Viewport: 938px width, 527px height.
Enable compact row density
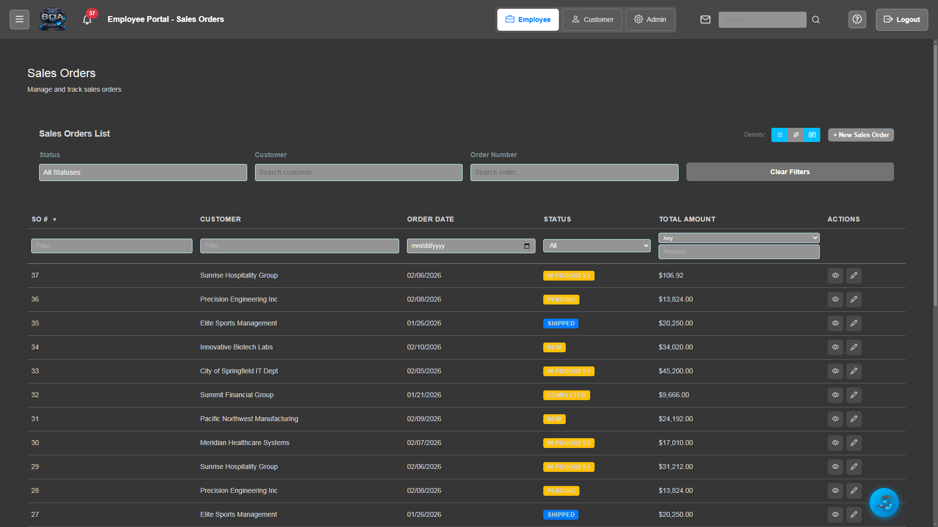780,135
